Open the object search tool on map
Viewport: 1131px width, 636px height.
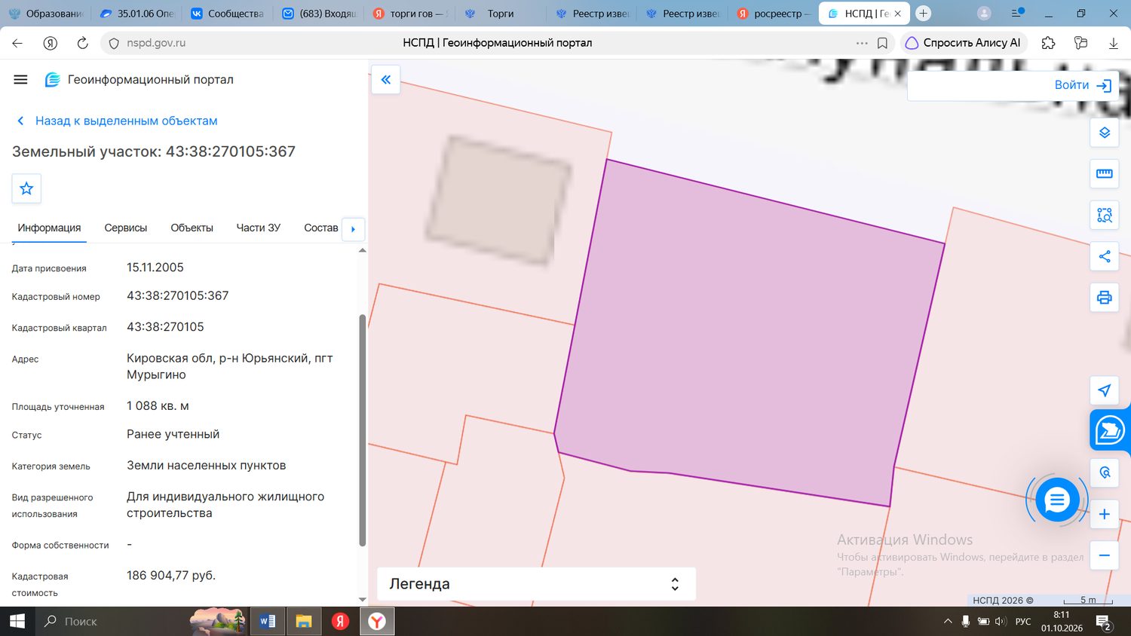point(1105,472)
